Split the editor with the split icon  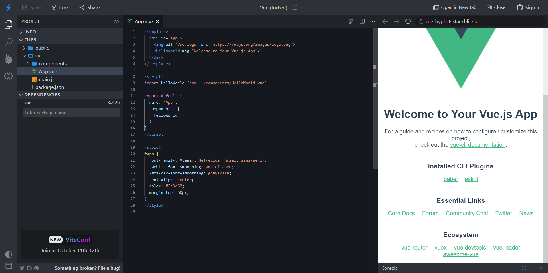362,21
